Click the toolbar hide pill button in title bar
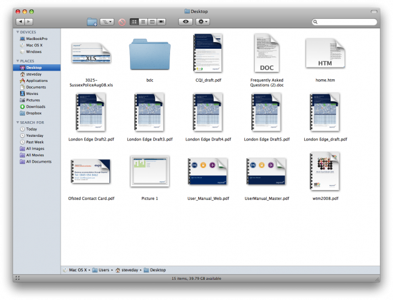 [374, 11]
